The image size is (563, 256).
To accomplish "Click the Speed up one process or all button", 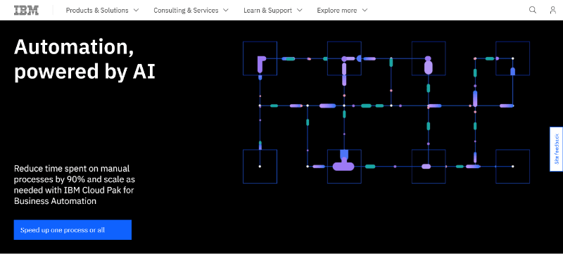I will pos(72,230).
